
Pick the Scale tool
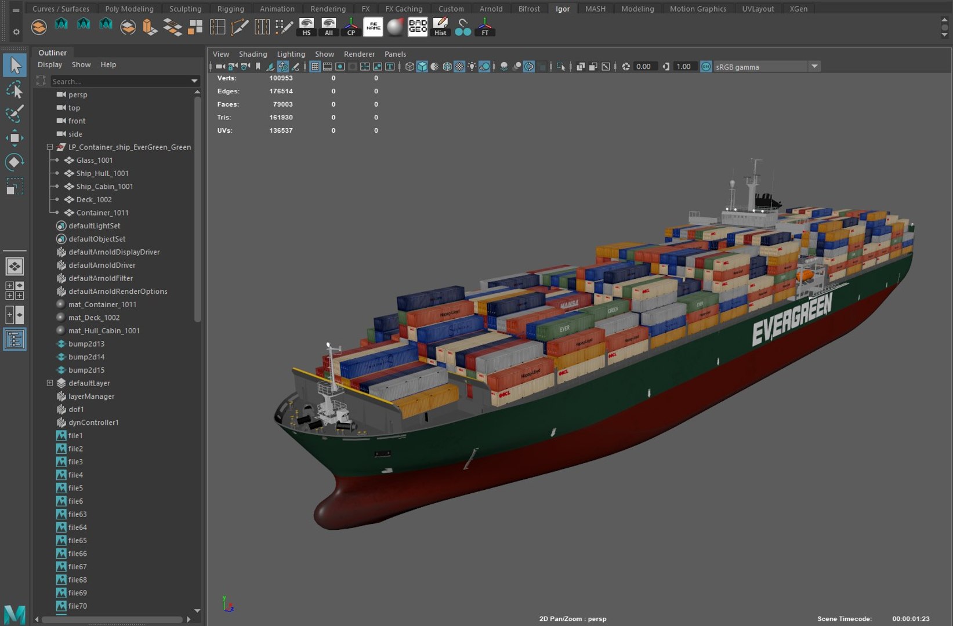(15, 187)
